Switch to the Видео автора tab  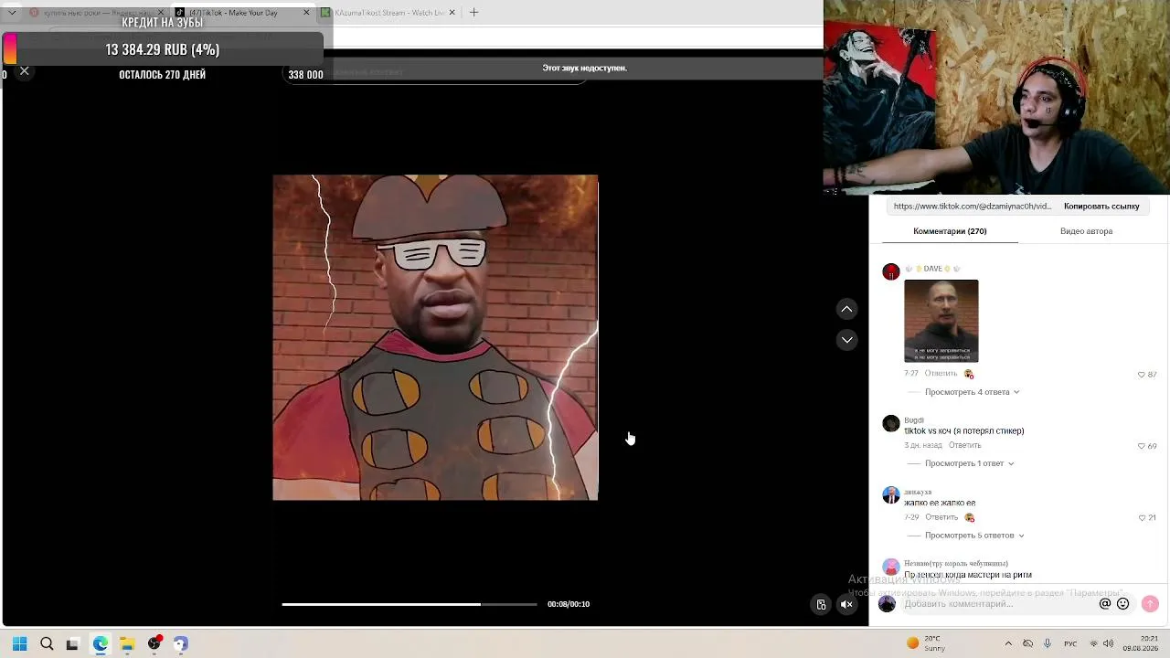pos(1086,231)
